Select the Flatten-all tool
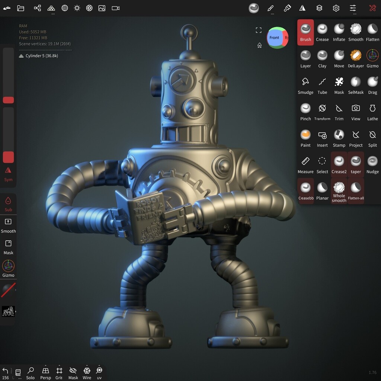 (356, 192)
